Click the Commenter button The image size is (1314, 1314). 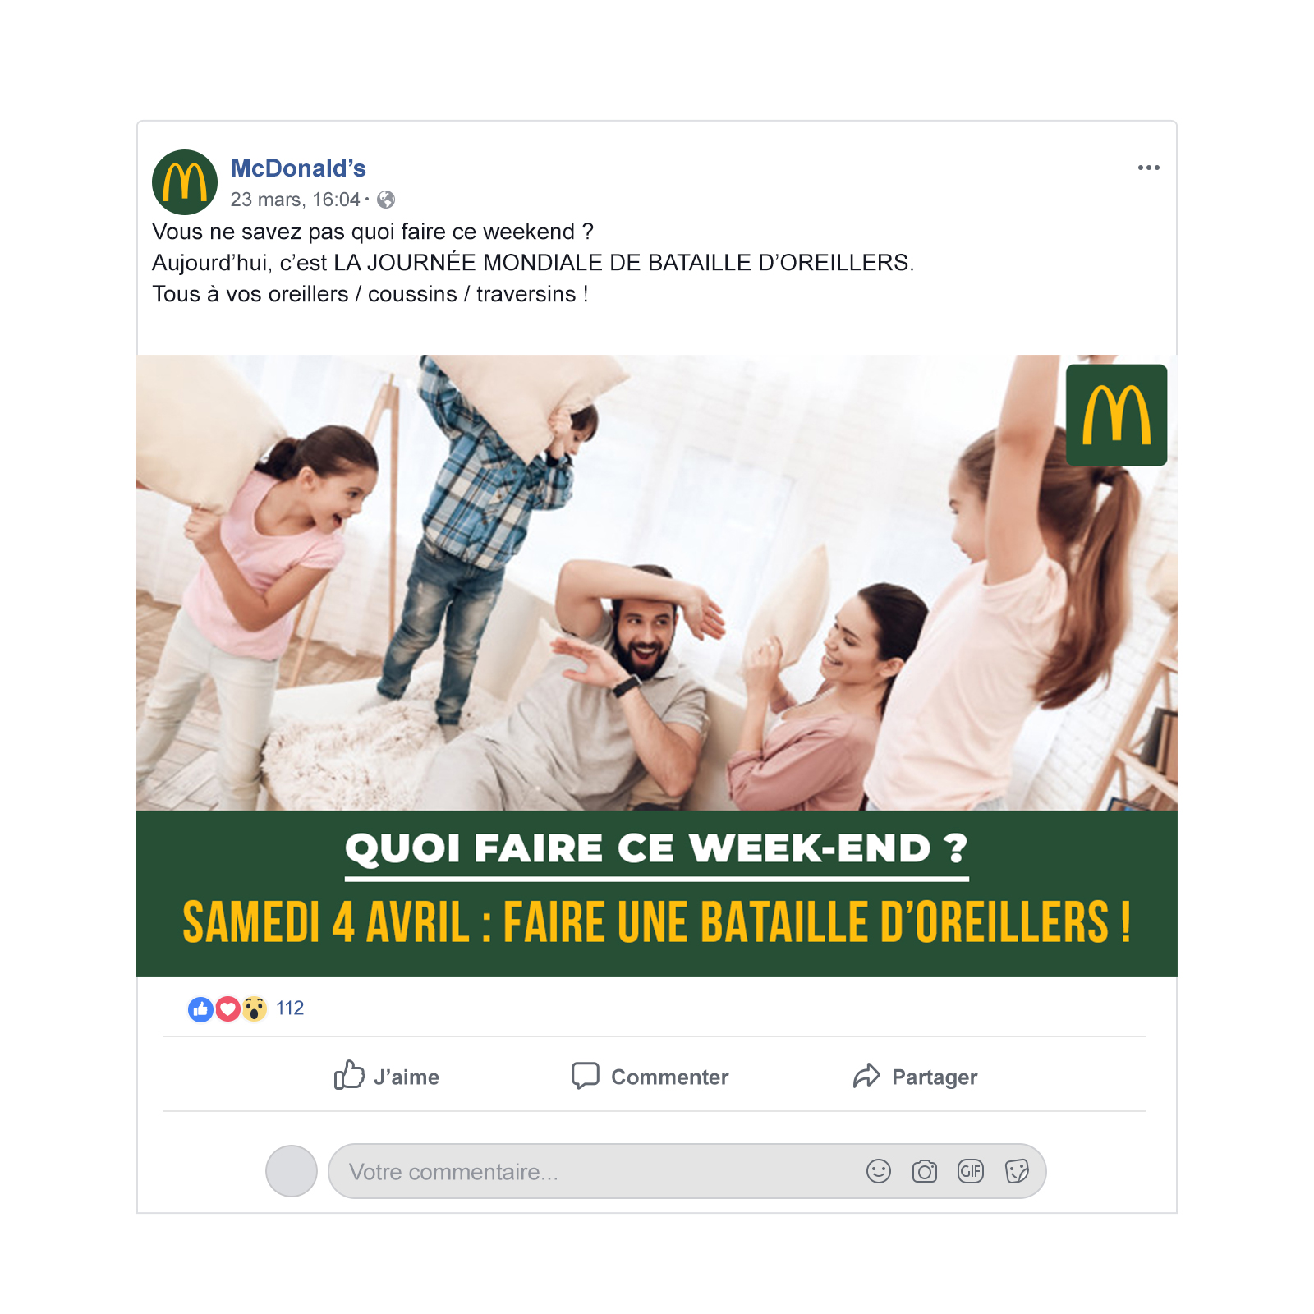[x=650, y=1076]
